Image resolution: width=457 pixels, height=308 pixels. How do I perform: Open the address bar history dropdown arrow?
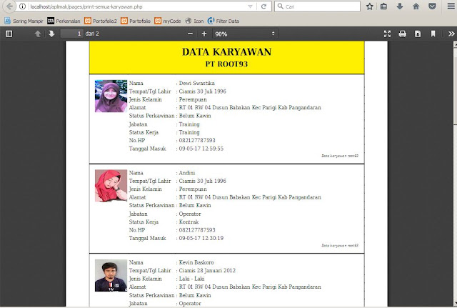click(x=250, y=6)
